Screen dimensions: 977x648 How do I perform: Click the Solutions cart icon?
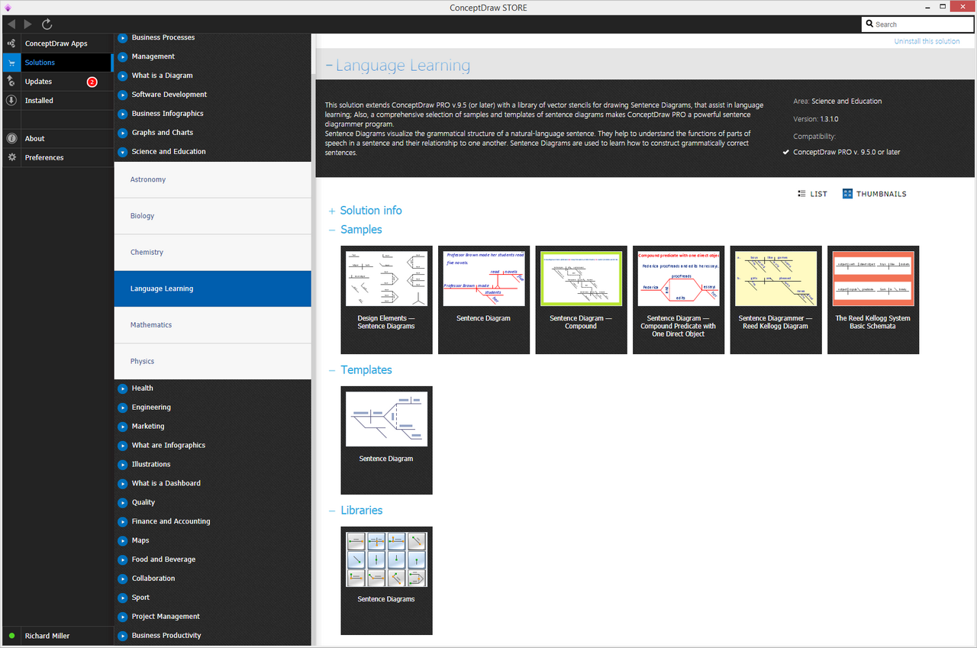(11, 63)
